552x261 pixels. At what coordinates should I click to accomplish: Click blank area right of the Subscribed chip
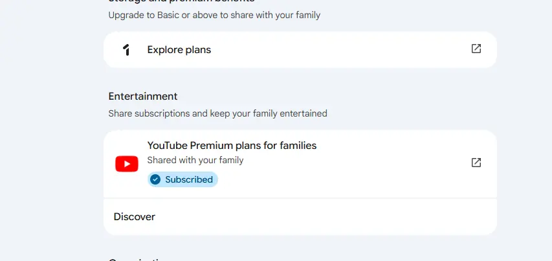tap(335, 179)
